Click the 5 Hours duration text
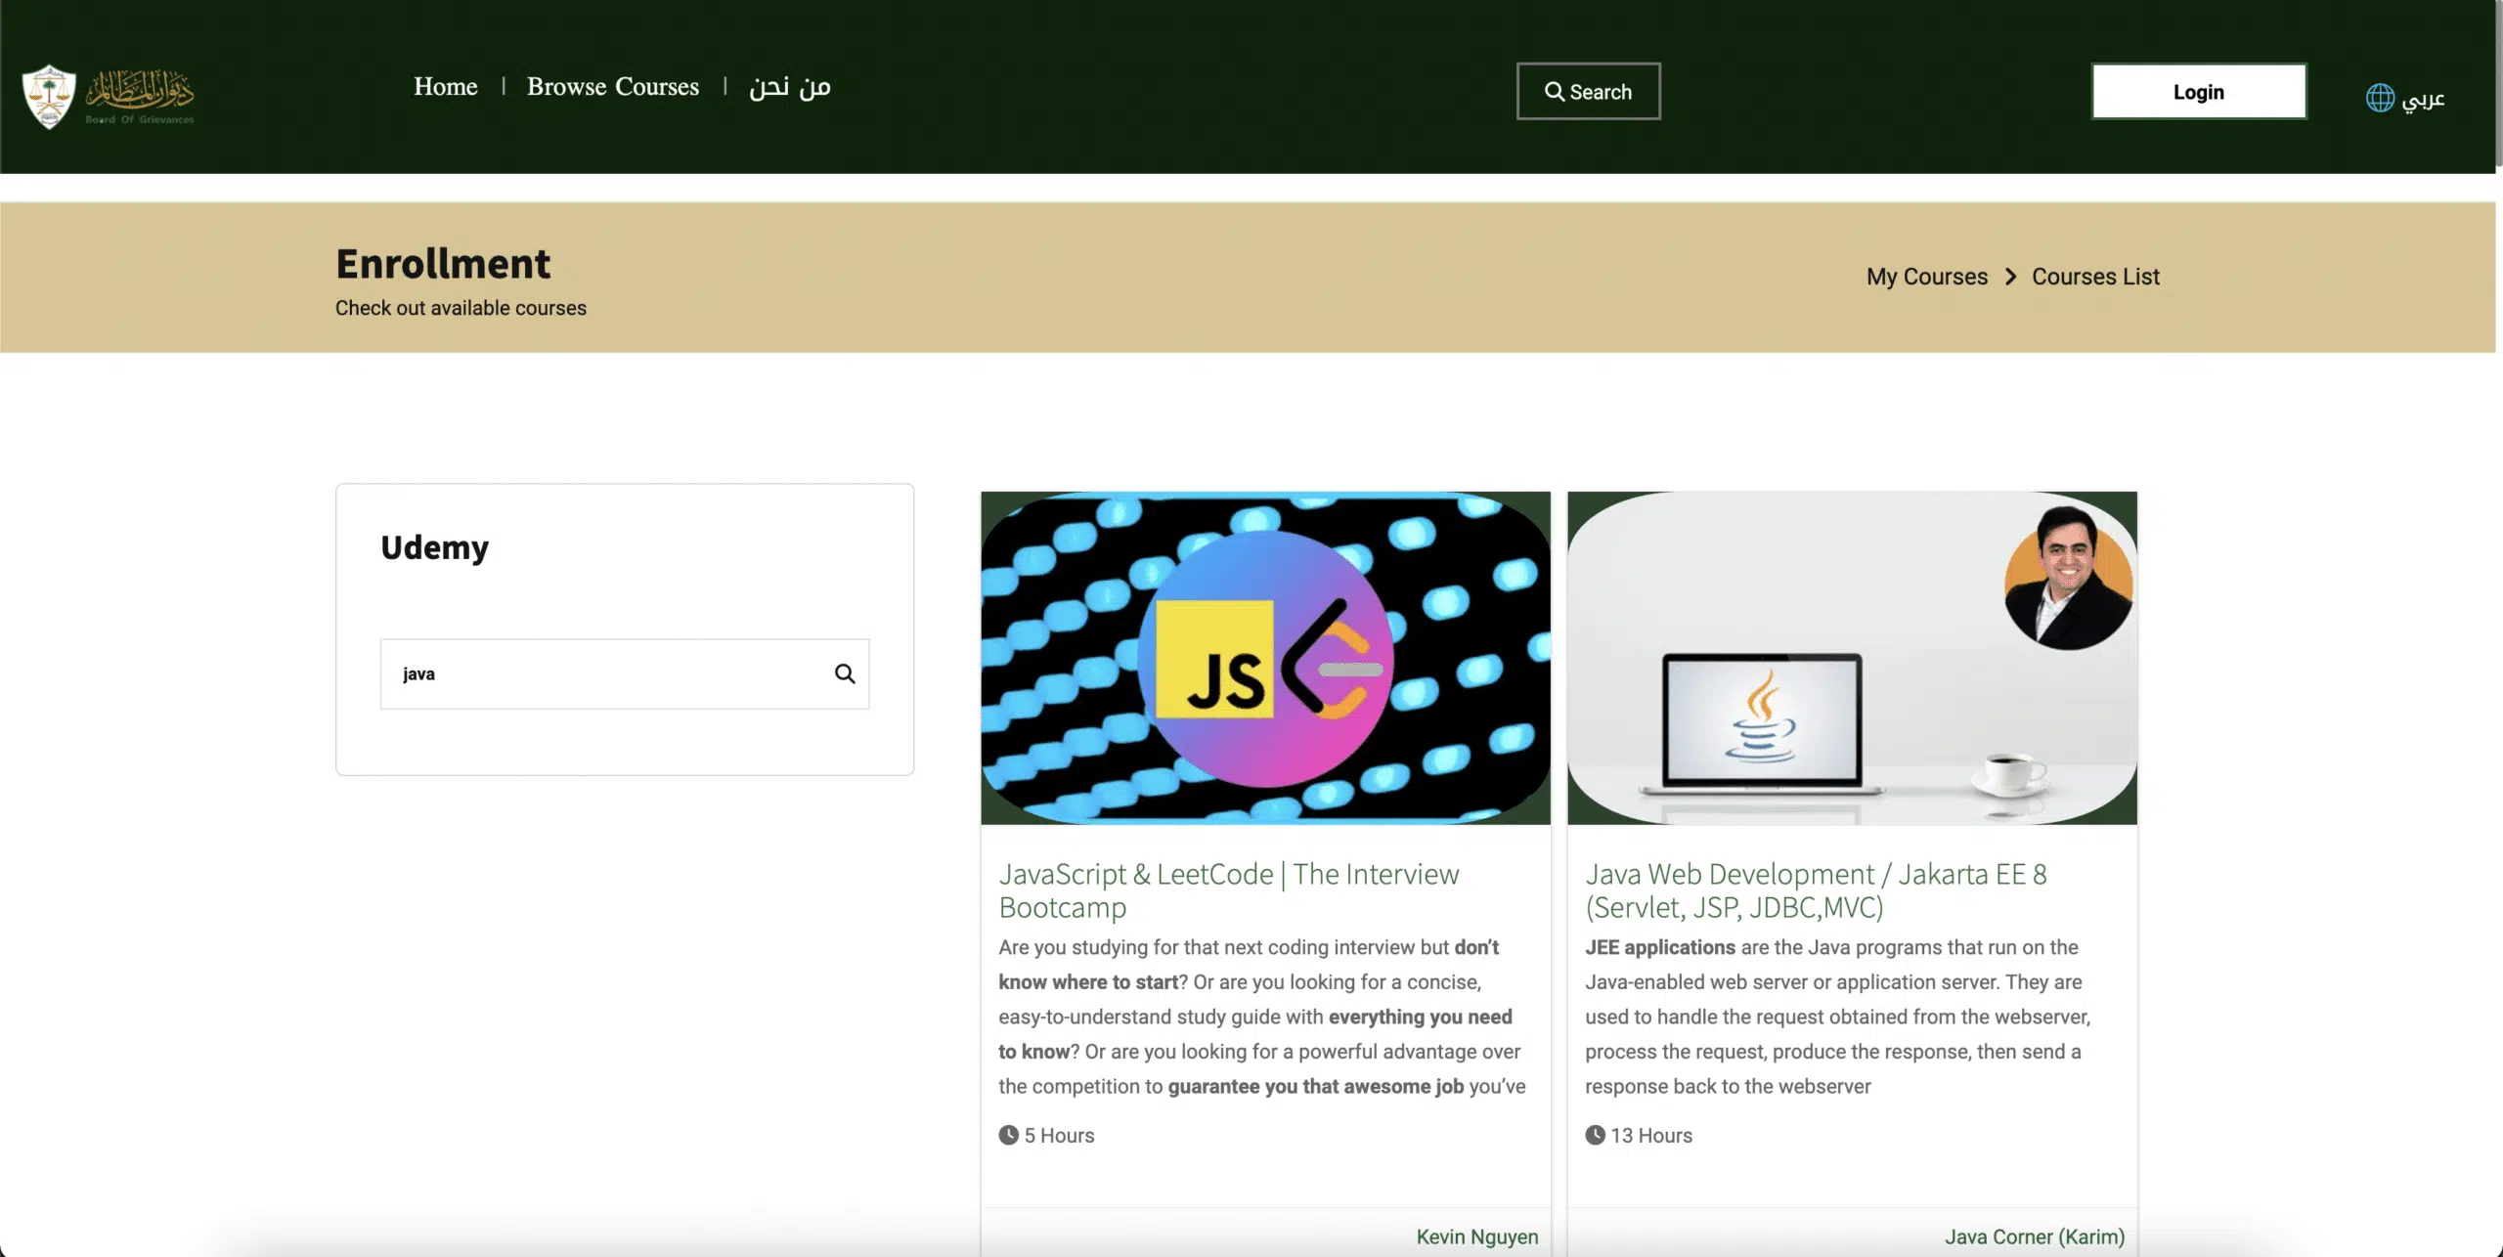2503x1257 pixels. pyautogui.click(x=1059, y=1135)
